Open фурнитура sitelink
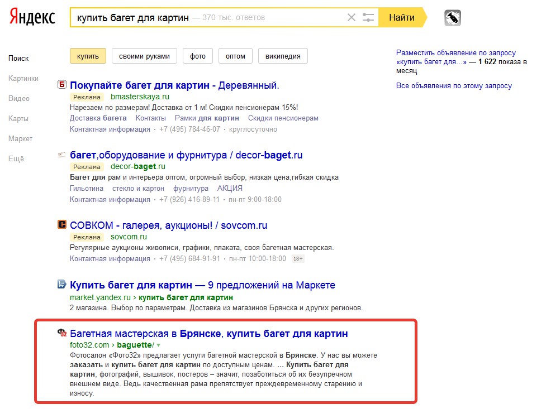This screenshot has width=546, height=409. click(x=191, y=189)
